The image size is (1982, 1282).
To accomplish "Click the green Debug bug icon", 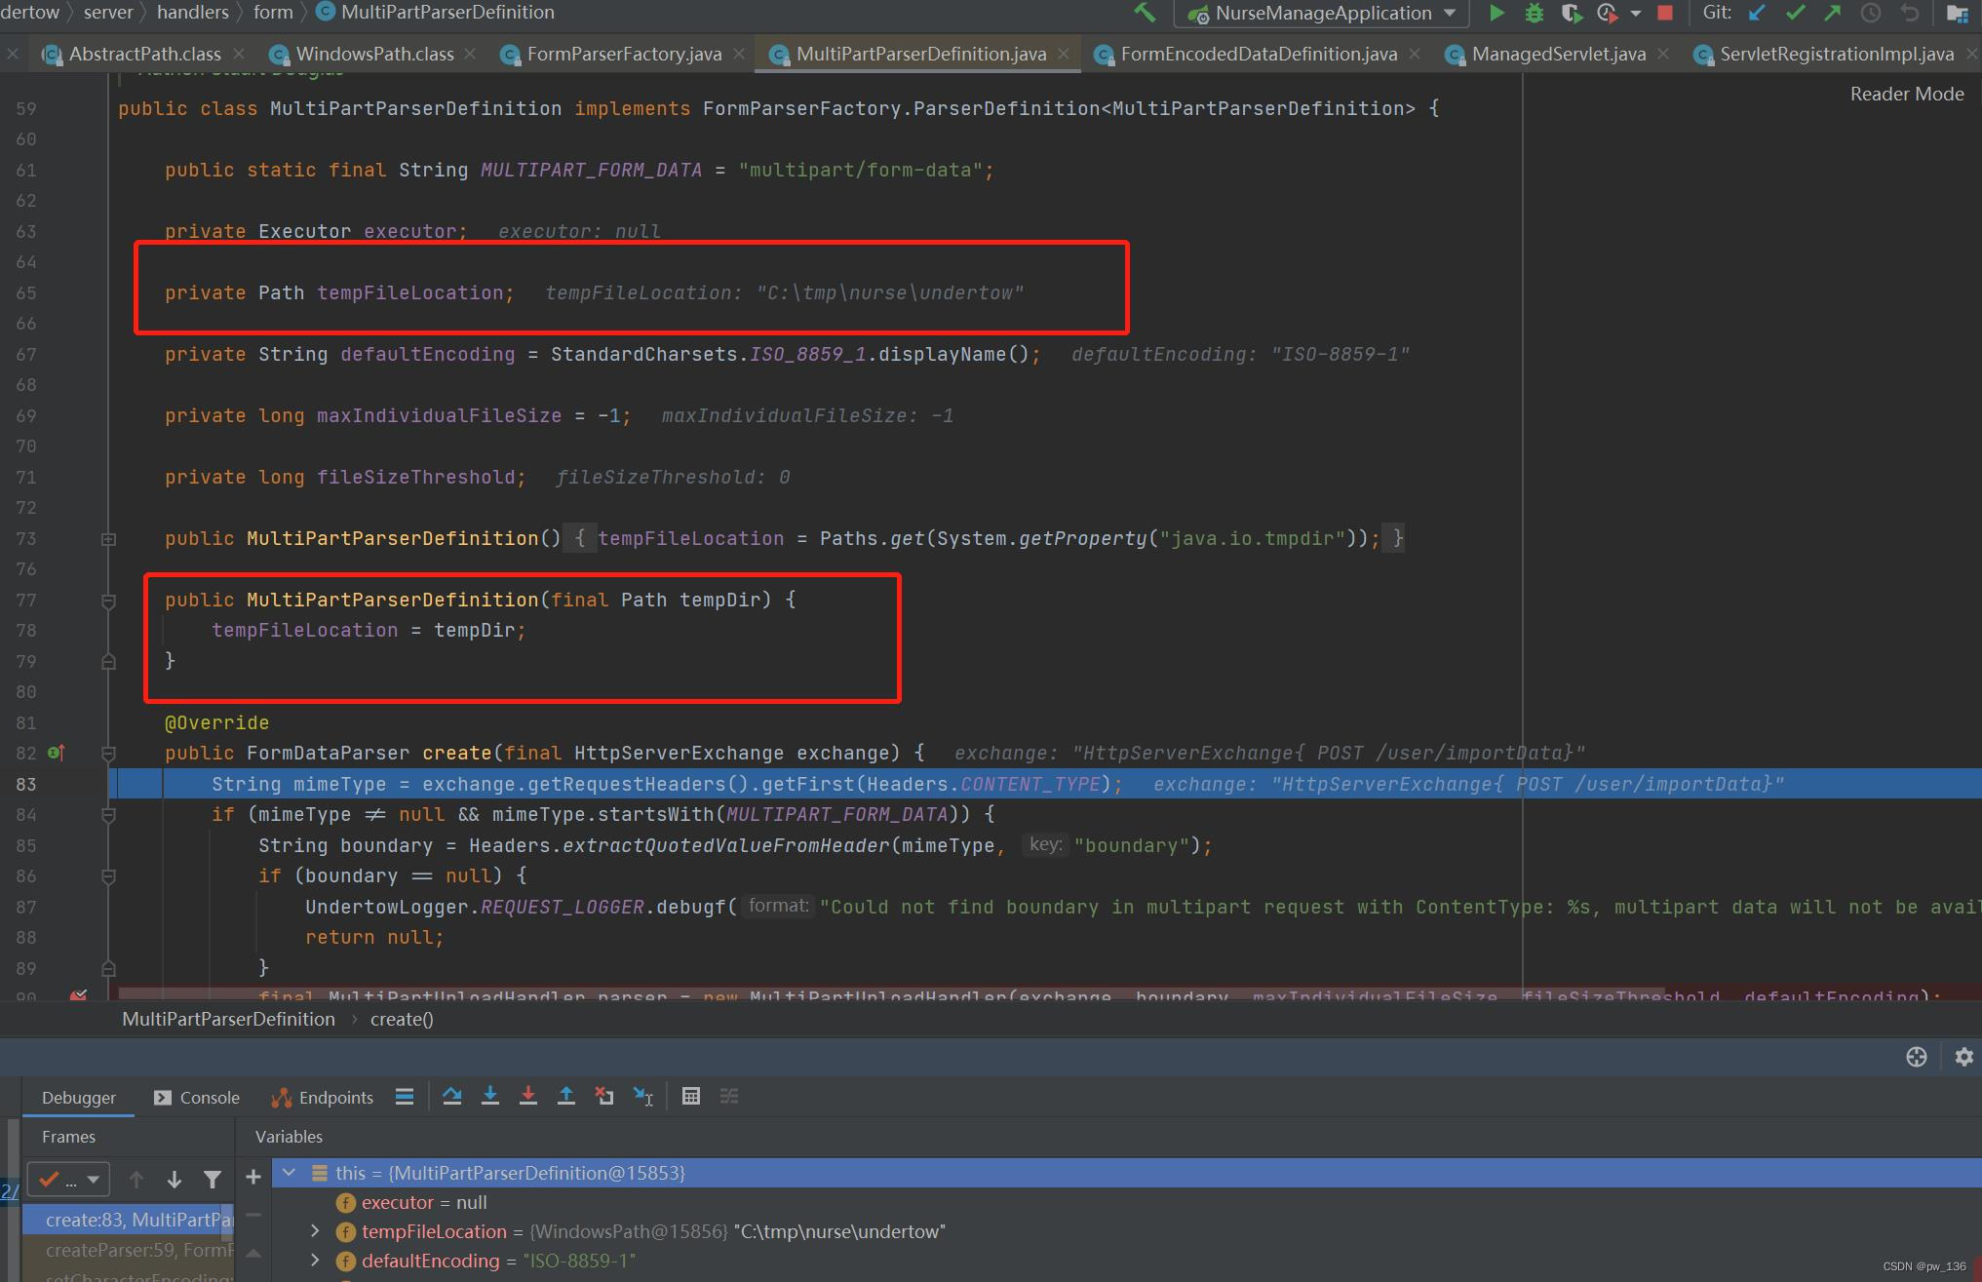I will [x=1535, y=13].
